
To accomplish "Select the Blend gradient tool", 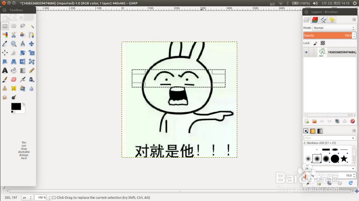I will point(23,70).
